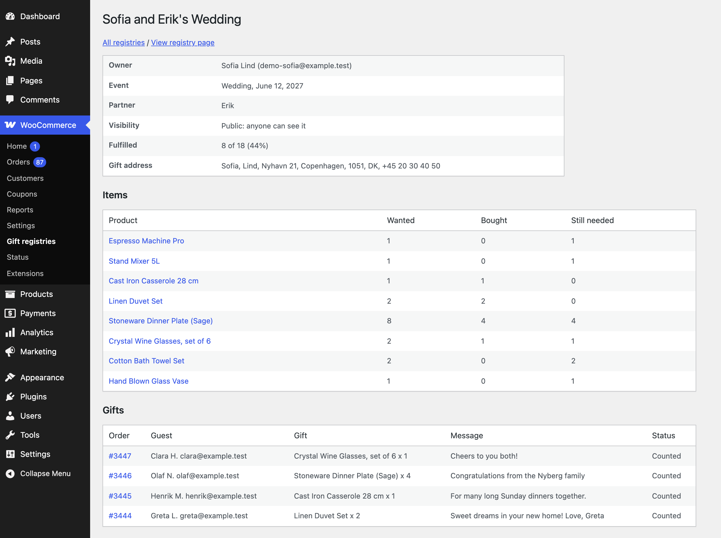Open order #3446 from Olaf N.
This screenshot has height=538, width=721.
120,476
